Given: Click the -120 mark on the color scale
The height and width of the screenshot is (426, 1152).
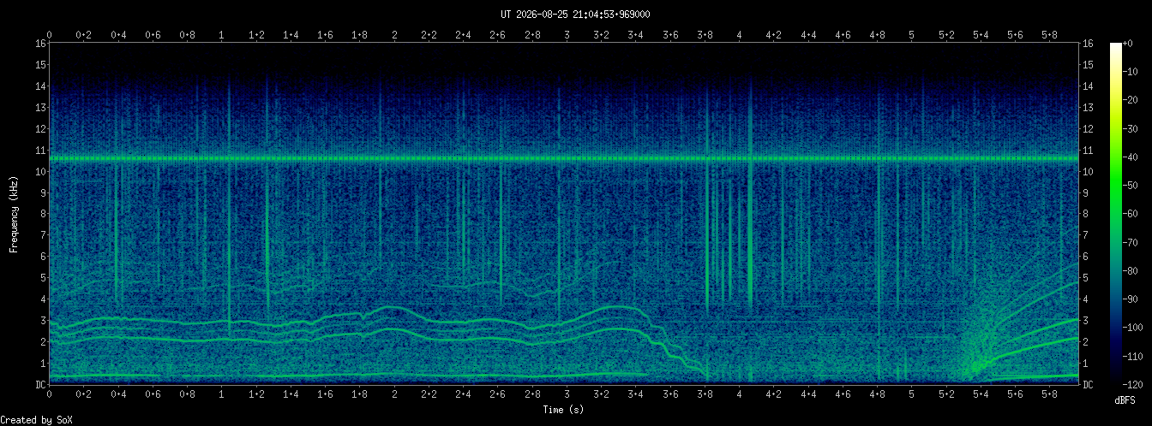Looking at the screenshot, I should point(1138,384).
